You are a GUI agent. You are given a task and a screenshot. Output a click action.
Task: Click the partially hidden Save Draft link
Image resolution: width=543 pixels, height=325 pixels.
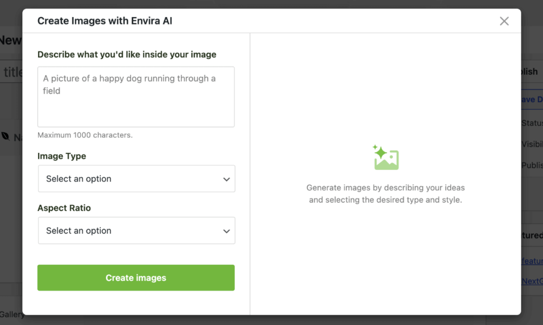532,100
